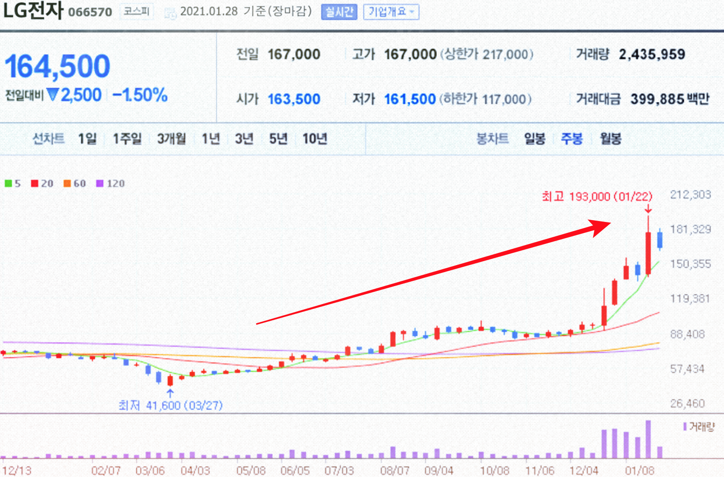Click the 212,303 price axis label
Viewport: 724px width, 477px height.
(691, 195)
